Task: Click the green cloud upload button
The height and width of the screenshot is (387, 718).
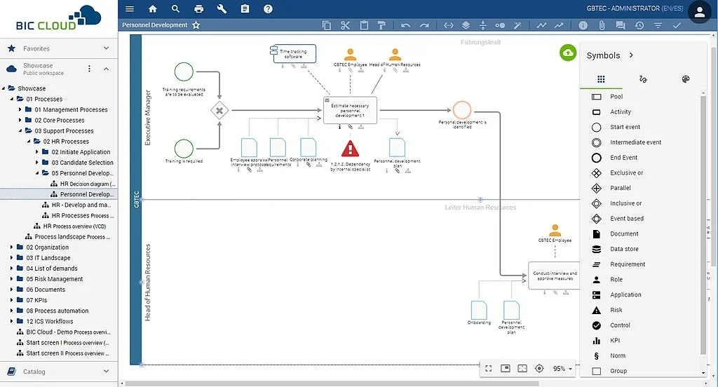Action: (568, 53)
